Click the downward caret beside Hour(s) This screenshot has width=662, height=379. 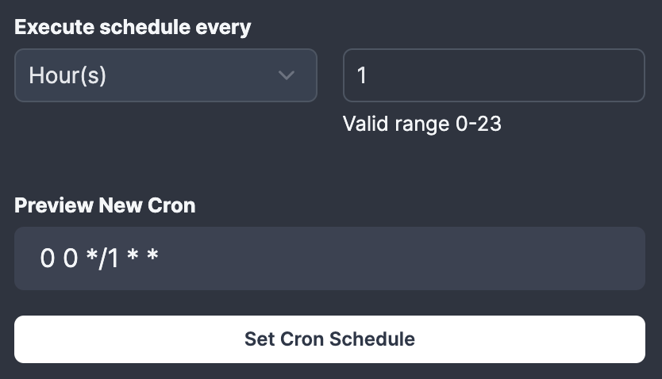coord(287,76)
